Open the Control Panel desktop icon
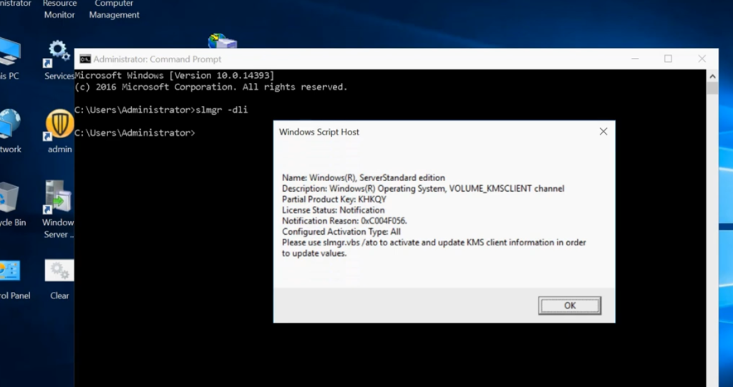 point(10,273)
